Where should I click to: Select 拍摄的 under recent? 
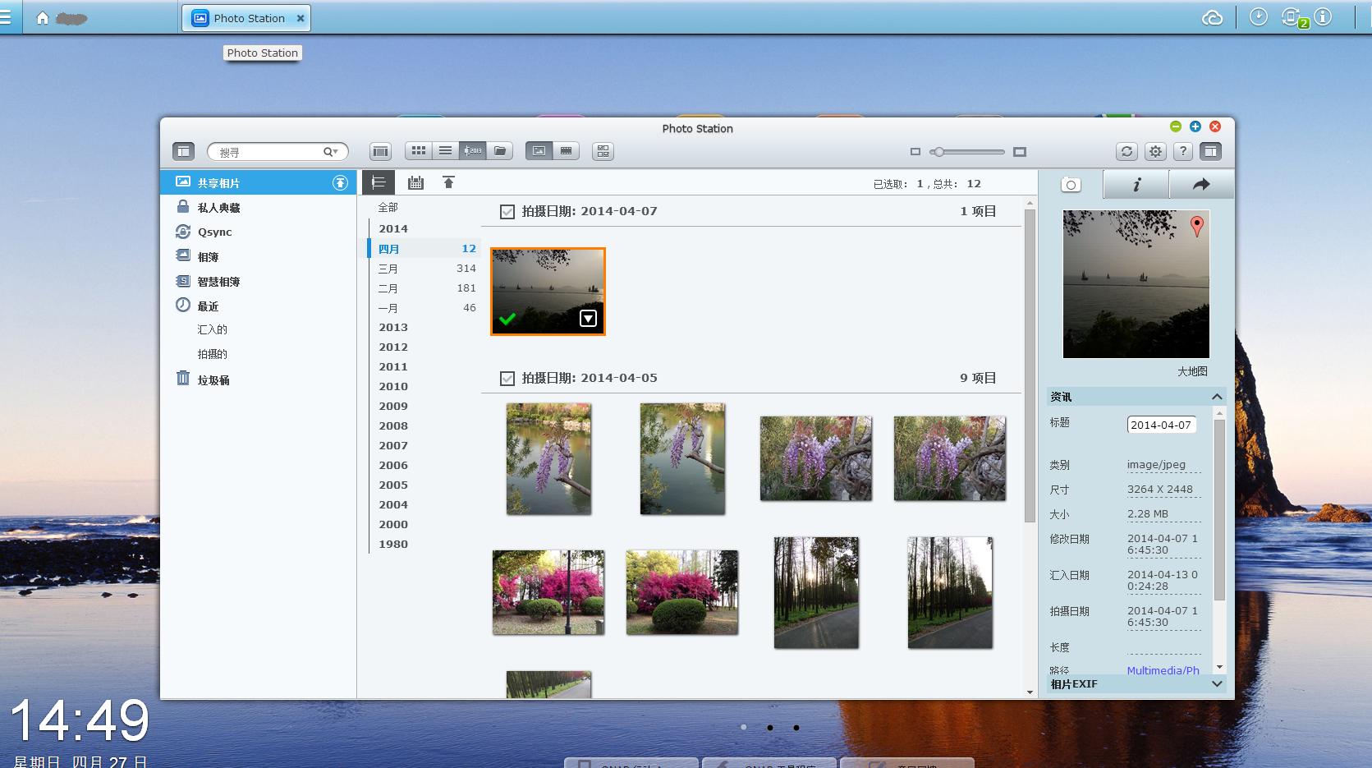pyautogui.click(x=212, y=354)
